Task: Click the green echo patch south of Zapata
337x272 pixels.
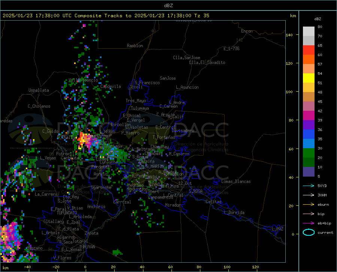Action: [118, 252]
